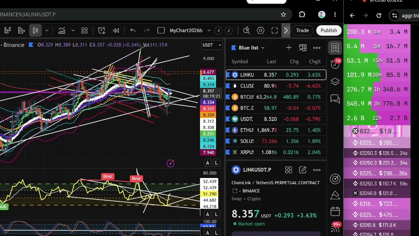Reload the aggr.trade window page

click(x=379, y=15)
